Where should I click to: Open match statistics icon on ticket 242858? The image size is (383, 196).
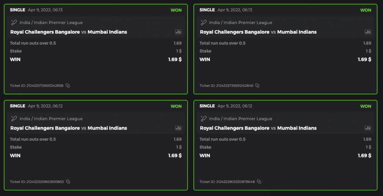[178, 32]
